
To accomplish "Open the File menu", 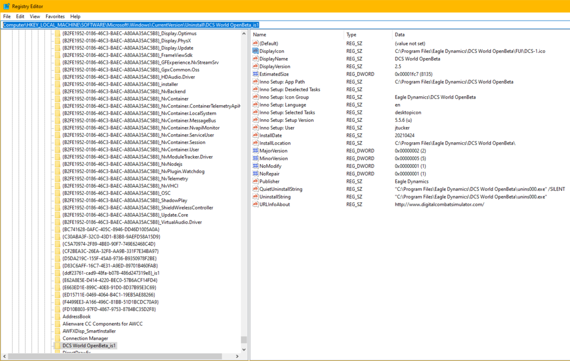I will click(x=7, y=17).
